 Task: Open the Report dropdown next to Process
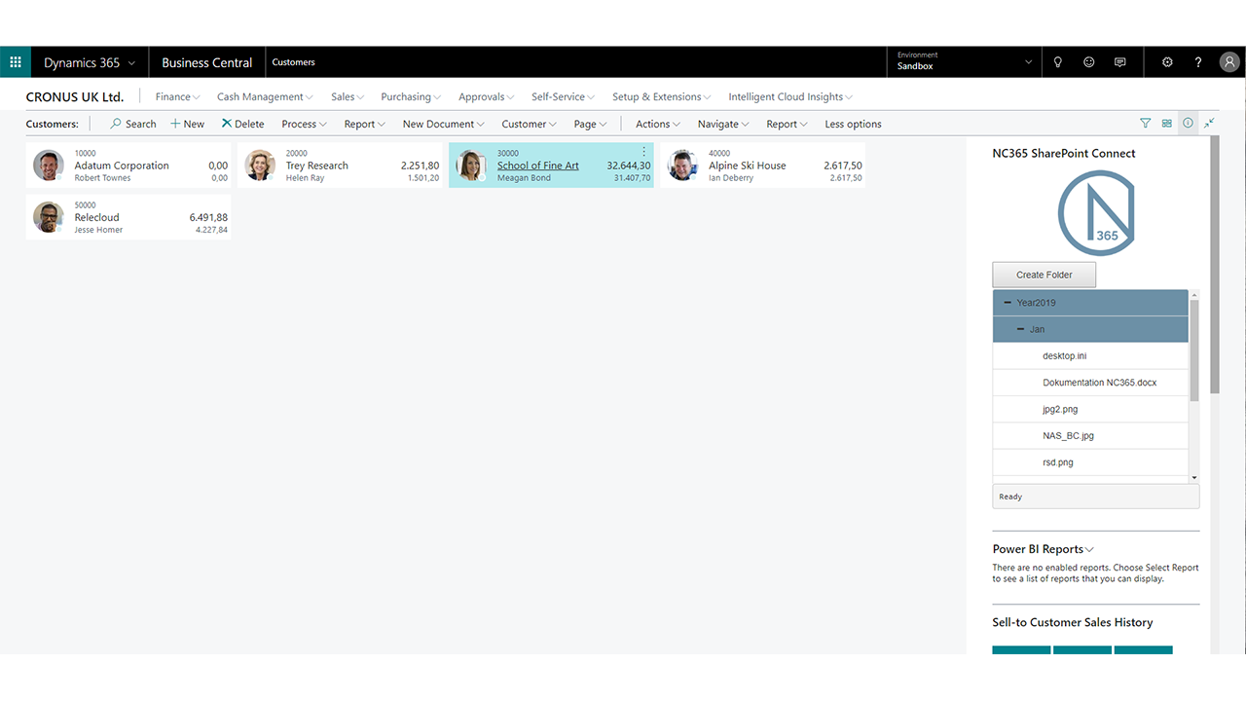365,124
